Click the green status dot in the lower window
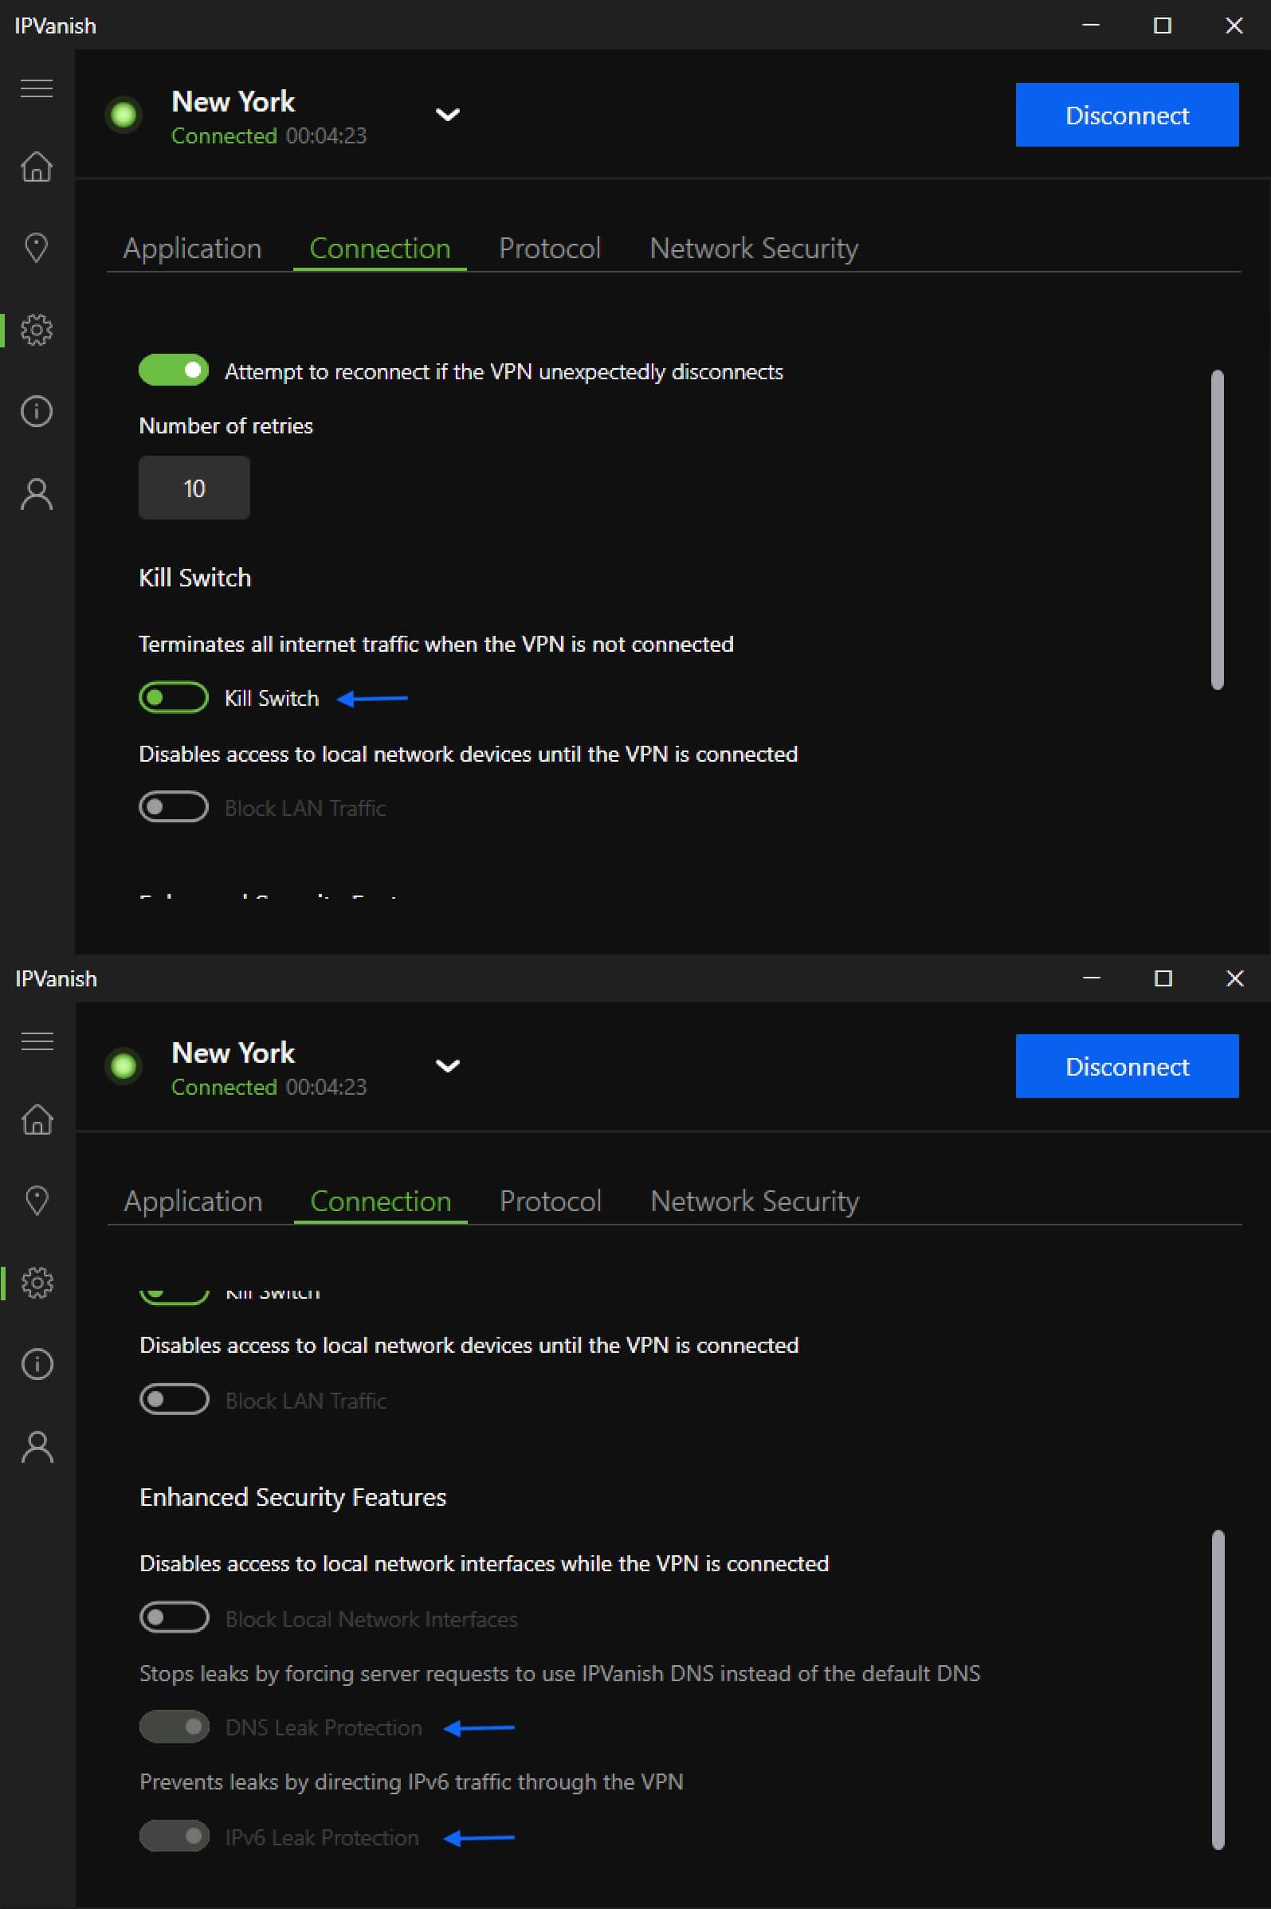This screenshot has width=1271, height=1909. pyautogui.click(x=124, y=1065)
